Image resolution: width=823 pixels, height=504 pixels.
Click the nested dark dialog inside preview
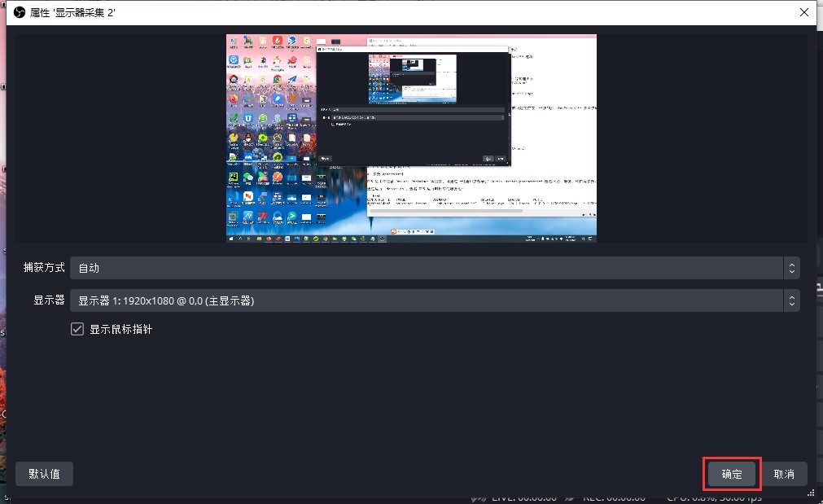pyautogui.click(x=411, y=106)
